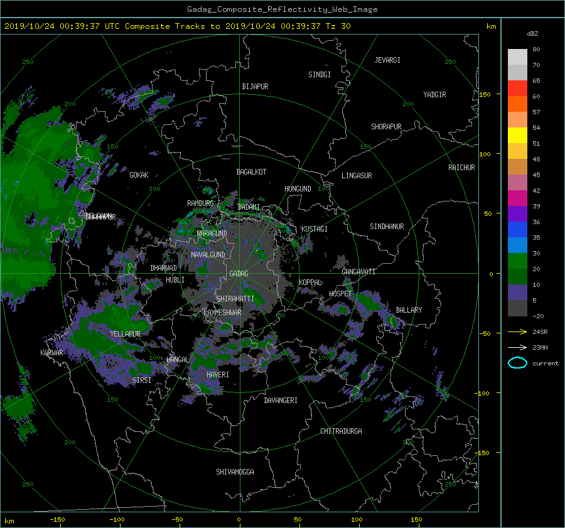Click the CHITRADURGA city label
The width and height of the screenshot is (565, 528).
point(341,431)
